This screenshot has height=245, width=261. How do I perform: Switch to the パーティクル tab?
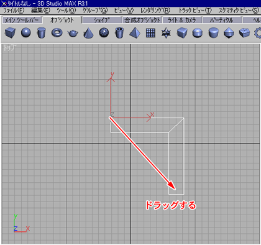click(x=222, y=20)
